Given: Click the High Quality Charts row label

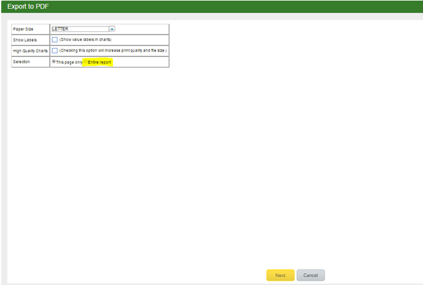Looking at the screenshot, I should (30, 51).
